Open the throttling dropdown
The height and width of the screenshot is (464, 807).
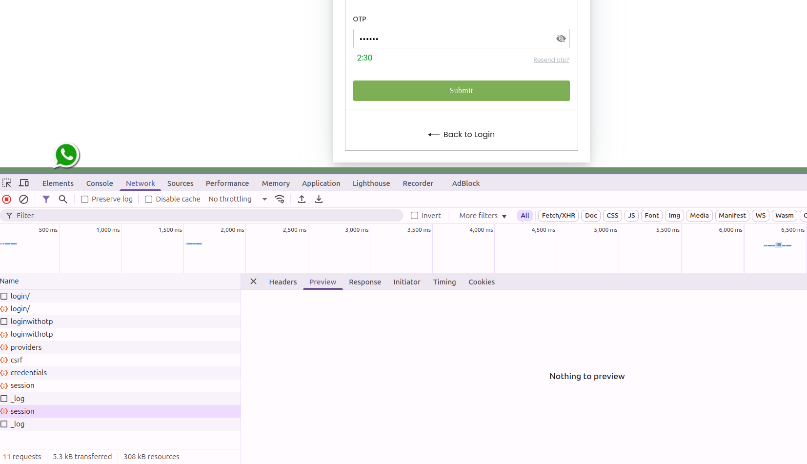pos(238,199)
